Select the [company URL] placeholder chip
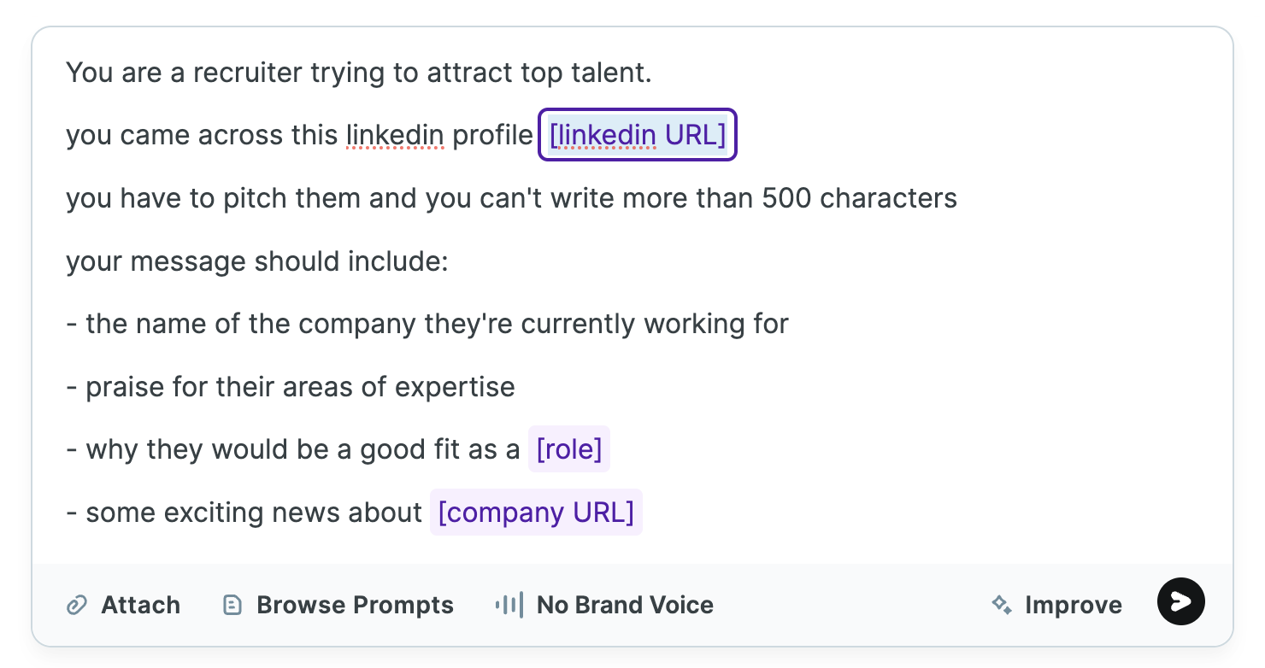This screenshot has width=1265, height=668. pyautogui.click(x=536, y=513)
